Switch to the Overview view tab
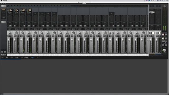This screenshot has height=95, width=169. click(x=3, y=9)
